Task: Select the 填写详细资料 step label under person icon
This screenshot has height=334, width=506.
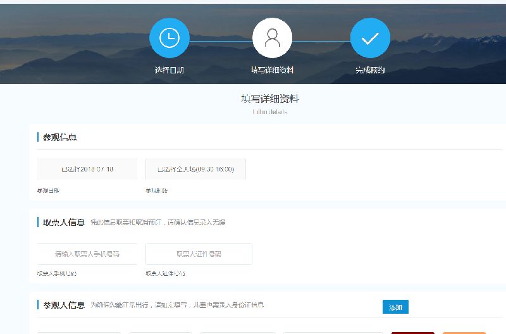Action: click(272, 70)
